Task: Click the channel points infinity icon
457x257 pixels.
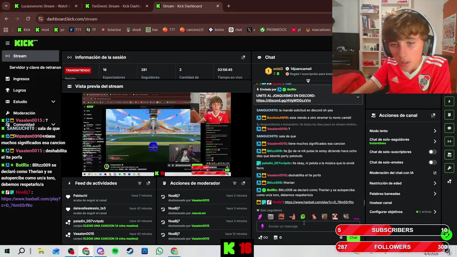Action: 263,237
